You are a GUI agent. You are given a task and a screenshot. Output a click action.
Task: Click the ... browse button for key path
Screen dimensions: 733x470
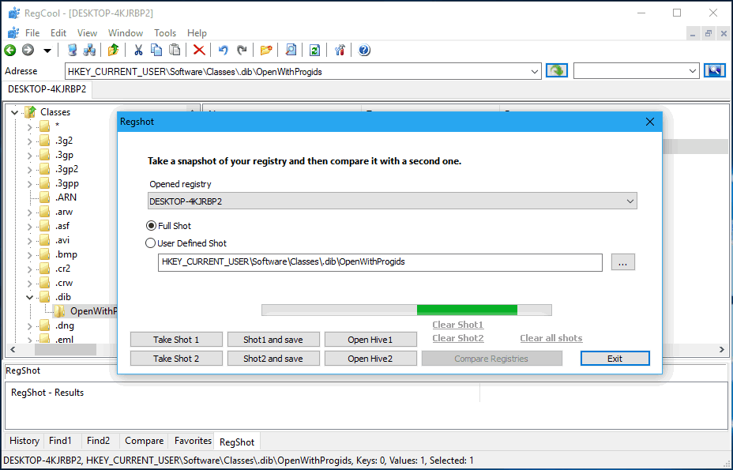click(622, 262)
